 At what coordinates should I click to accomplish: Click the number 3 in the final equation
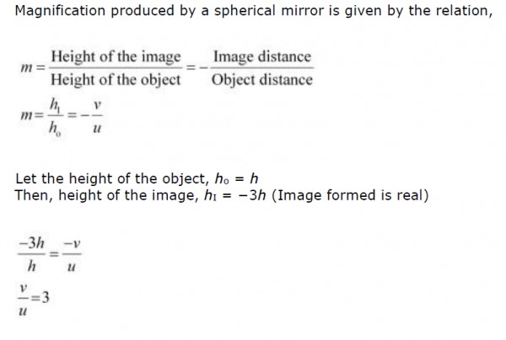point(46,297)
